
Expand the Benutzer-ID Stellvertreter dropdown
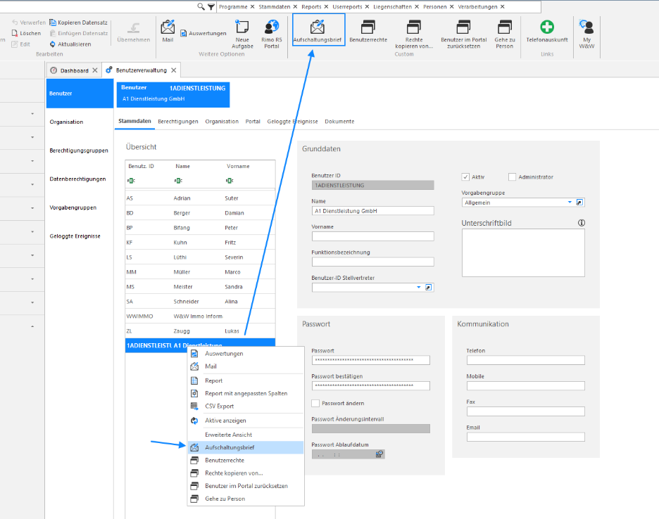[x=419, y=287]
